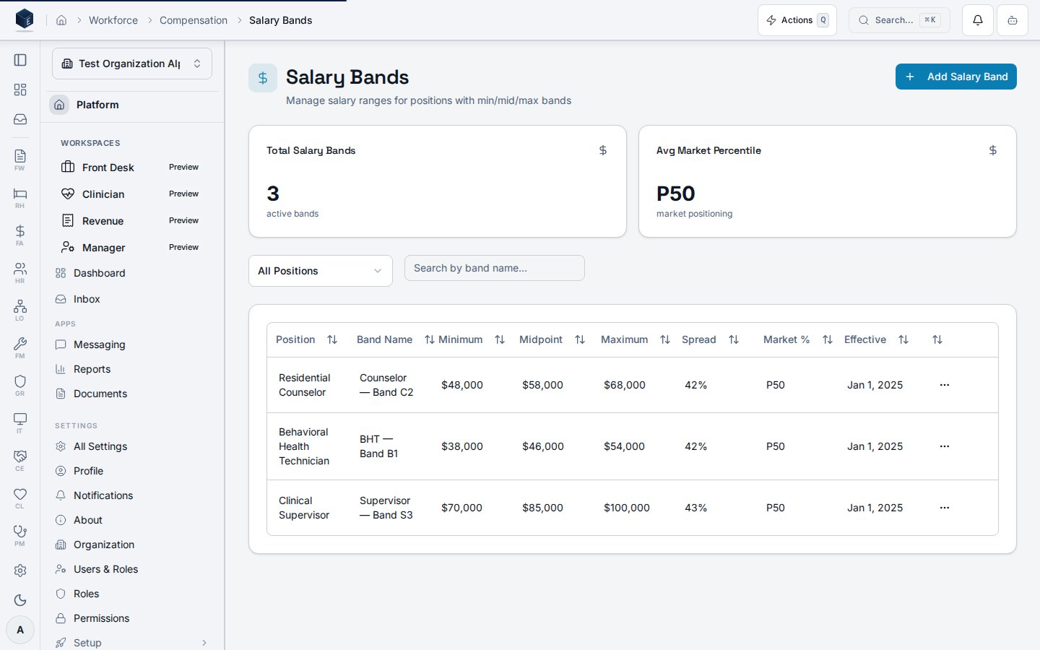Open the assistant bot icon in top bar
The width and height of the screenshot is (1040, 650).
(x=1013, y=20)
